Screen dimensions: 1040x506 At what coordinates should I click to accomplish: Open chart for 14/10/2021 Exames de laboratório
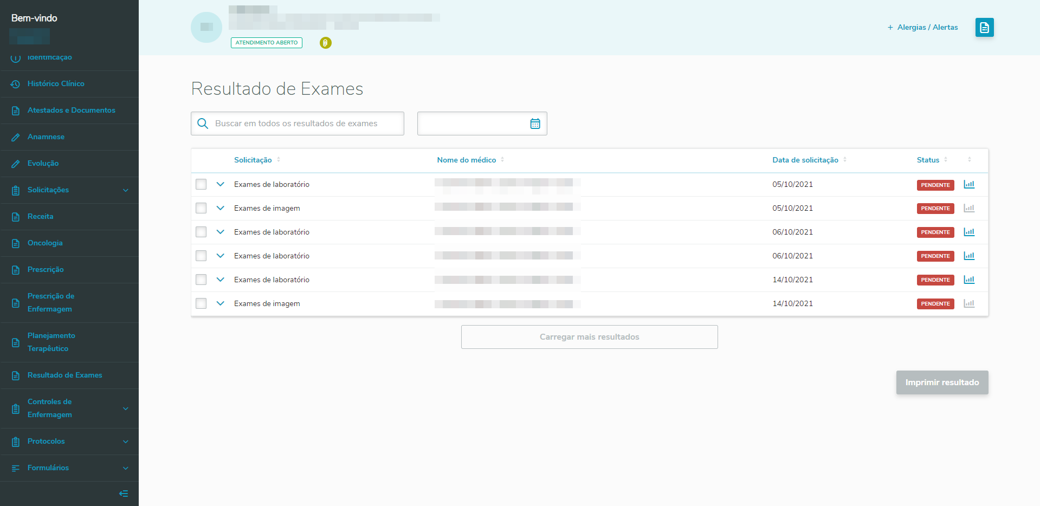pos(969,280)
